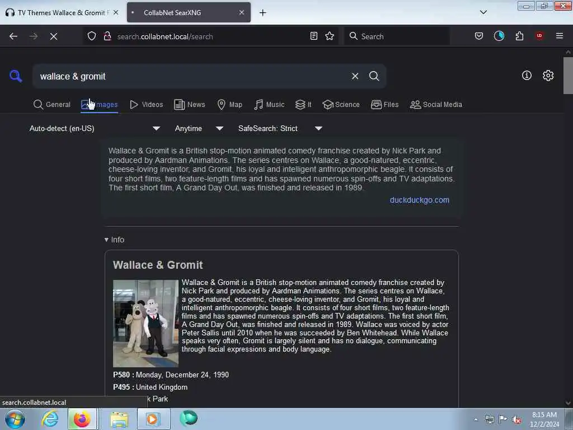Close the TV Themes Wallace & Gromit tab
The image size is (573, 430).
[x=116, y=12]
